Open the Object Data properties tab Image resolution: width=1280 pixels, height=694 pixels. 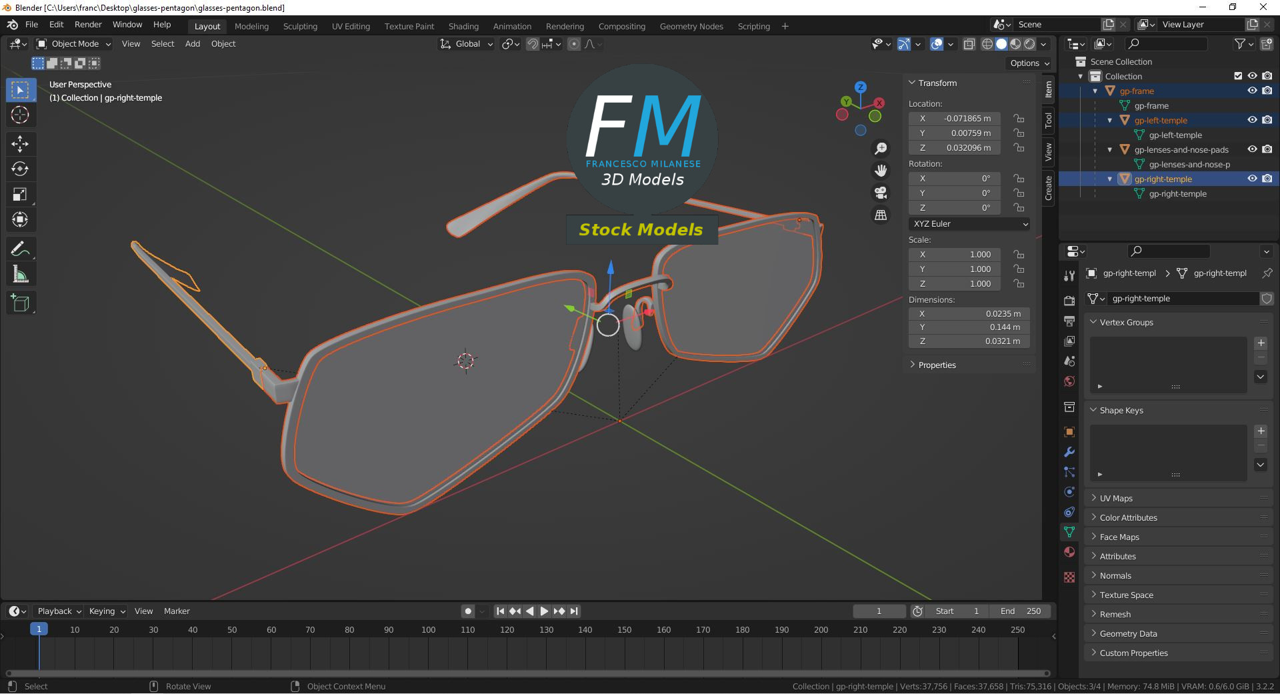click(1069, 532)
